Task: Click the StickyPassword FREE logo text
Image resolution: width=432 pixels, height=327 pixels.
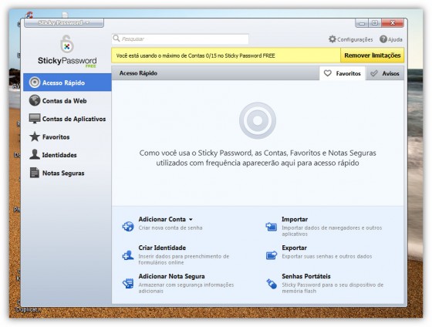Action: [67, 62]
